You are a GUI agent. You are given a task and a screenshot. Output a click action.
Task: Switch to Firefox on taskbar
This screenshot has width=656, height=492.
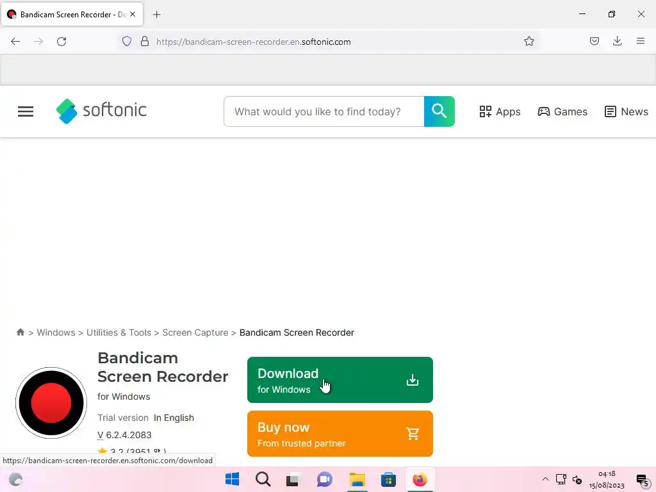tap(420, 479)
